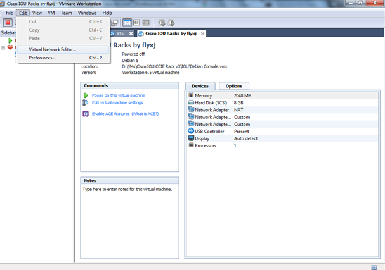Click the Debian Console.vmx location path
The width and height of the screenshot is (385, 270).
click(x=174, y=66)
